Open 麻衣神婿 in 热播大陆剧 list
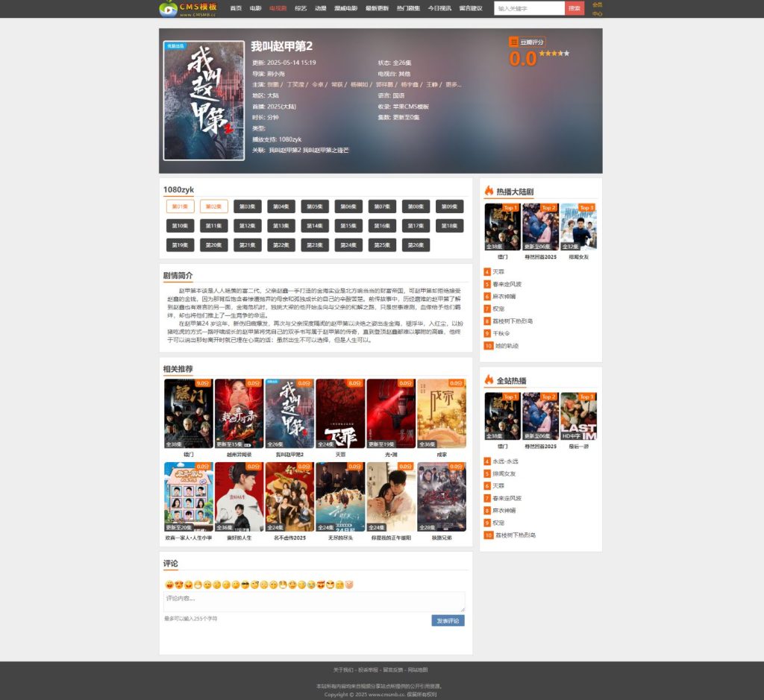The height and width of the screenshot is (700, 764). coord(504,297)
